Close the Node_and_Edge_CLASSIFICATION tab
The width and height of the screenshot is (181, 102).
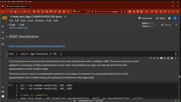click(29, 6)
